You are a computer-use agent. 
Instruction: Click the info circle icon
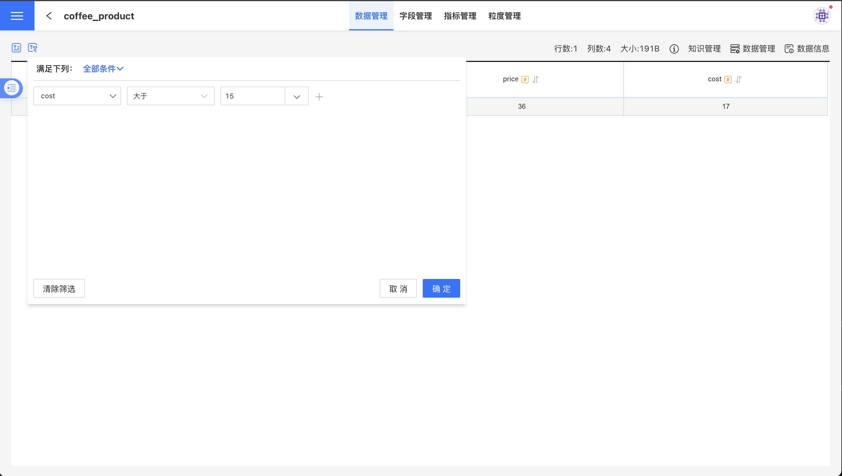[x=674, y=49]
